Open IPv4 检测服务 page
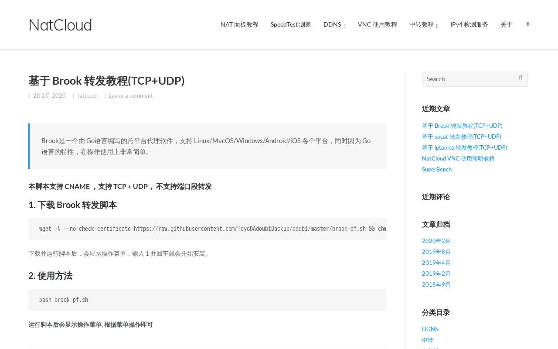Image resolution: width=558 pixels, height=349 pixels. [x=469, y=24]
